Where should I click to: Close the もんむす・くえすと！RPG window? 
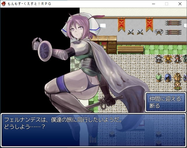tap(180, 4)
